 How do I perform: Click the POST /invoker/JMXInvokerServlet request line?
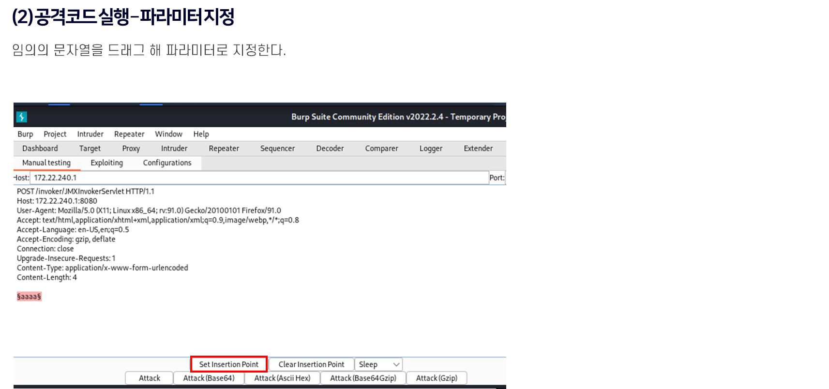tap(86, 191)
